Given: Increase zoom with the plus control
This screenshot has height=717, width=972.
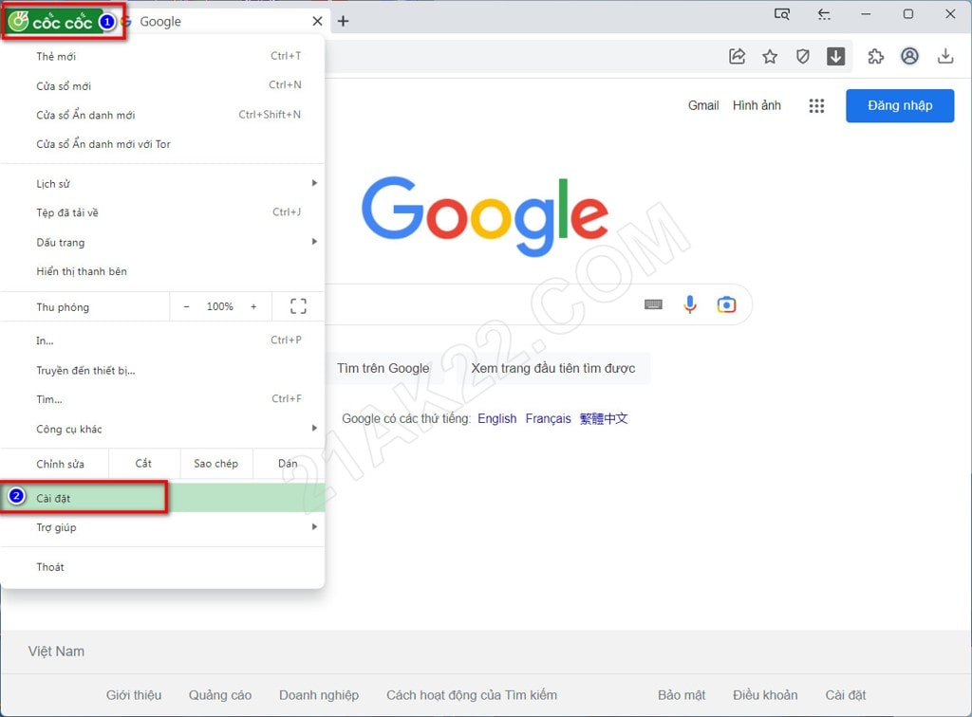Looking at the screenshot, I should (253, 305).
